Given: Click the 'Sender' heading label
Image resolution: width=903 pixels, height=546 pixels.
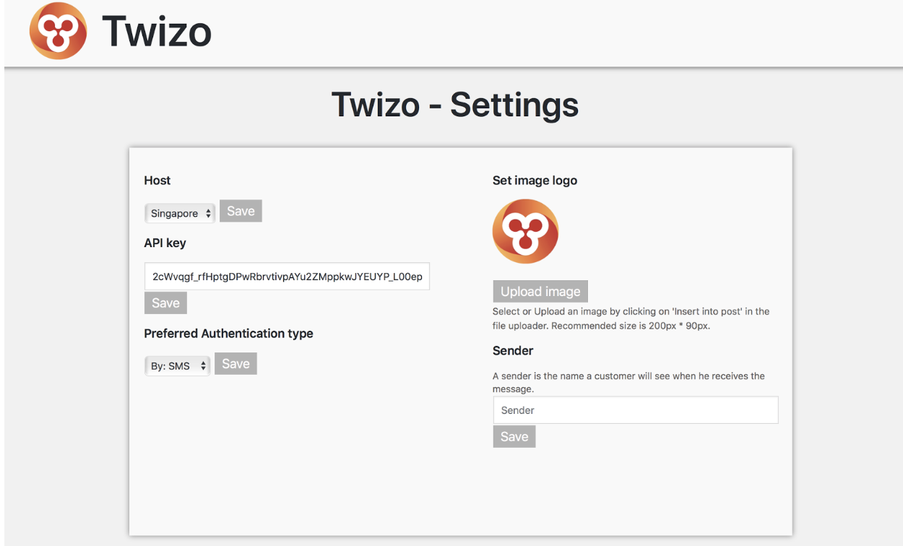Looking at the screenshot, I should [x=513, y=350].
